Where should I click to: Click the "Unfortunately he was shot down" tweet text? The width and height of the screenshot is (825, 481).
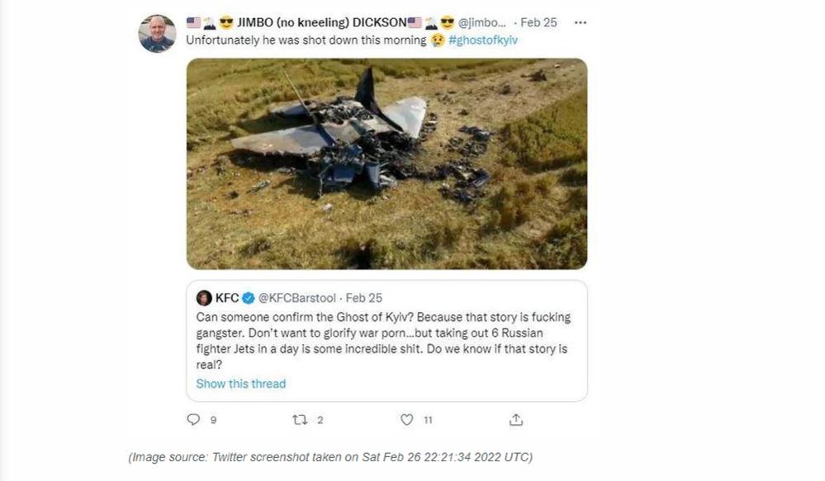[306, 40]
